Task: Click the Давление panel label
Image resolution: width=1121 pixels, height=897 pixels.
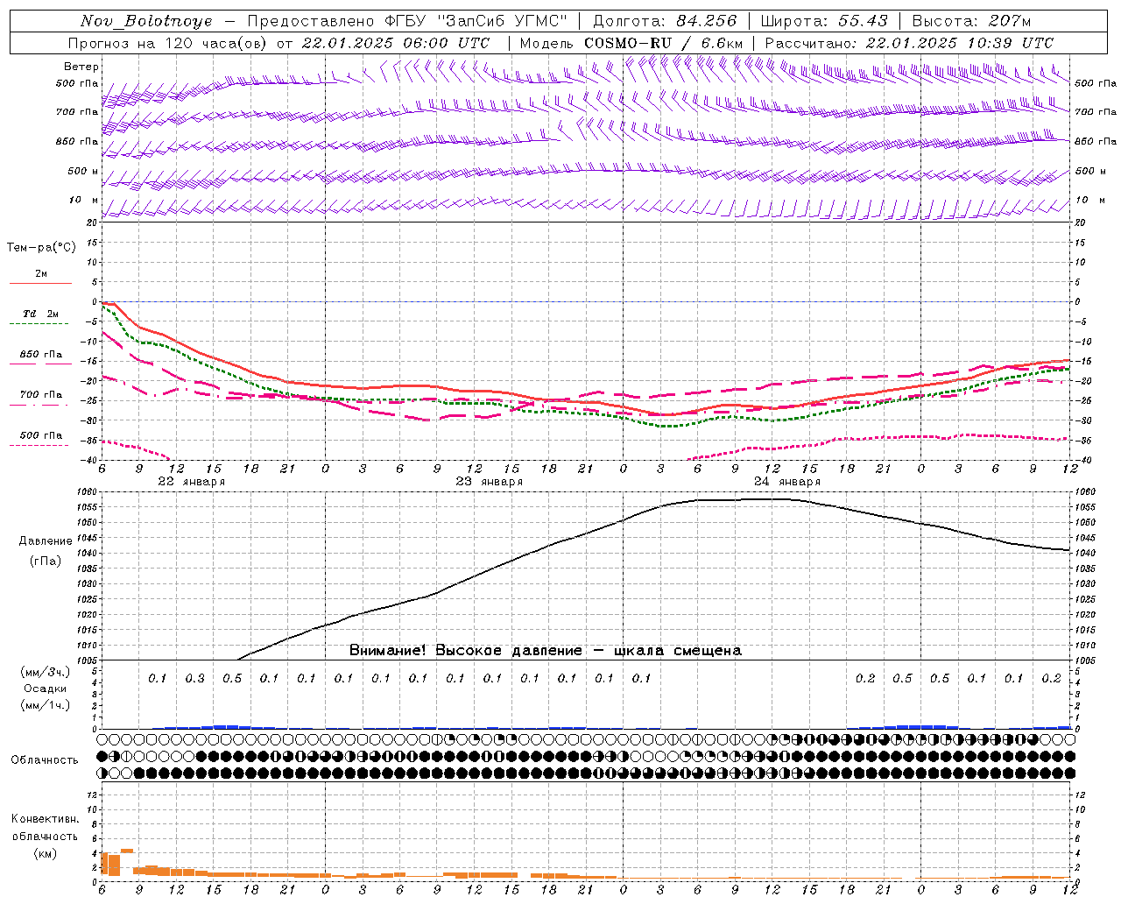Action: click(46, 541)
